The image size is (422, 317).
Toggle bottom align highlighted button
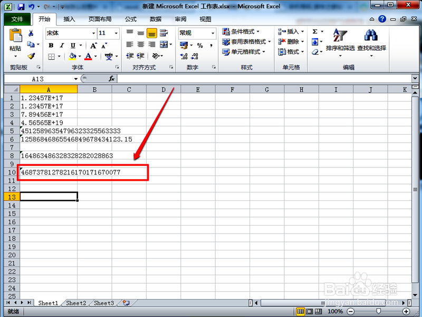(x=152, y=33)
